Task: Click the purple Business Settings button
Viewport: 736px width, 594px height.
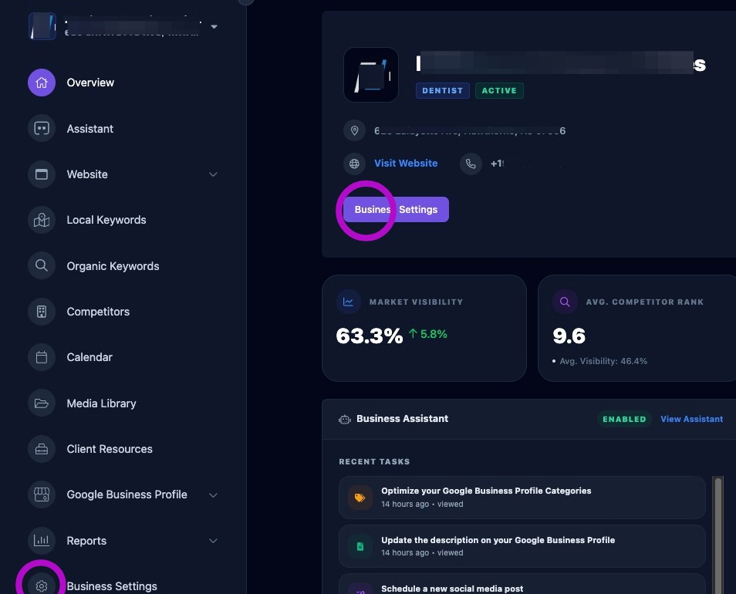Action: pyautogui.click(x=397, y=209)
